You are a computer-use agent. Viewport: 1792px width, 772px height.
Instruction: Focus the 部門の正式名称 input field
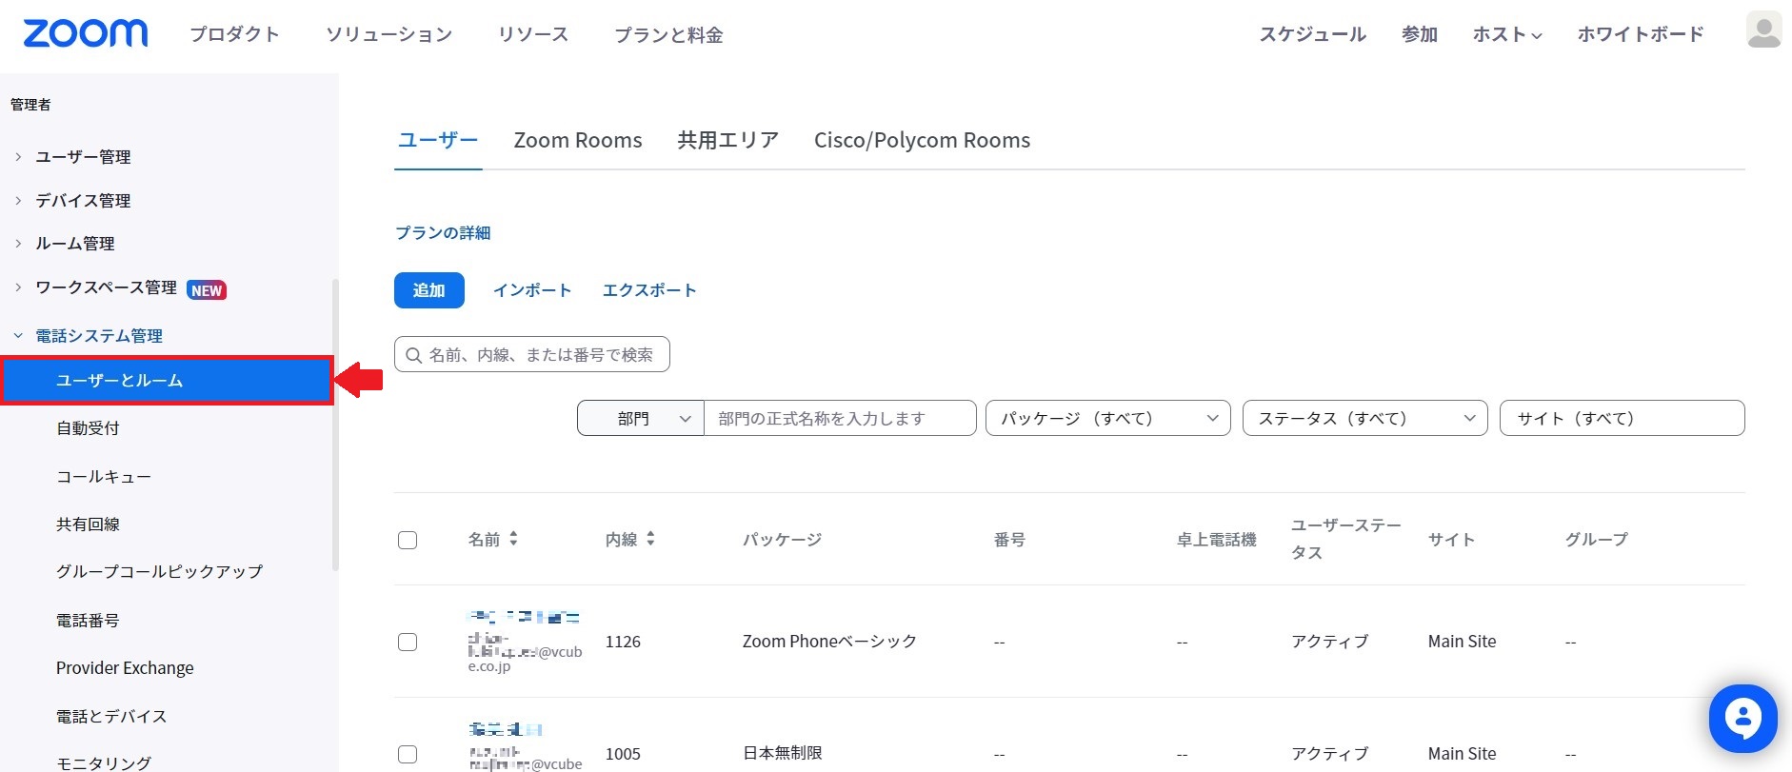click(840, 418)
